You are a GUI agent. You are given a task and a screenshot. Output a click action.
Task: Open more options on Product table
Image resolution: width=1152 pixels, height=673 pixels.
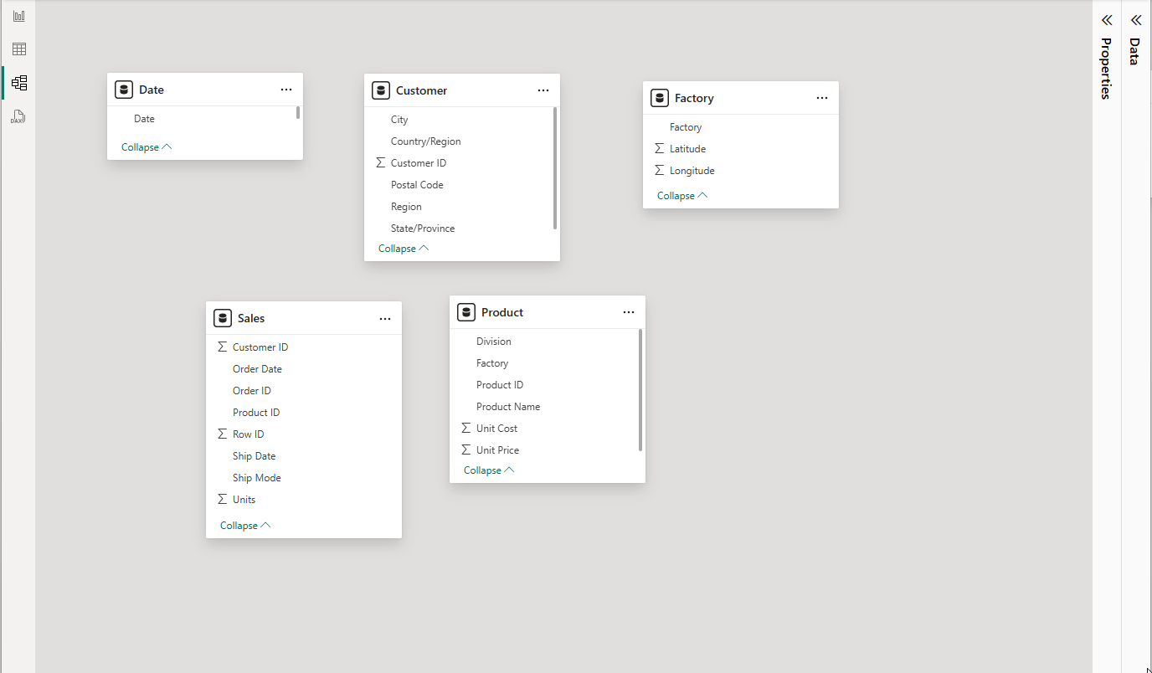pyautogui.click(x=629, y=312)
